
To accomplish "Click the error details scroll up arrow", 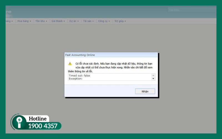I will pyautogui.click(x=153, y=75).
